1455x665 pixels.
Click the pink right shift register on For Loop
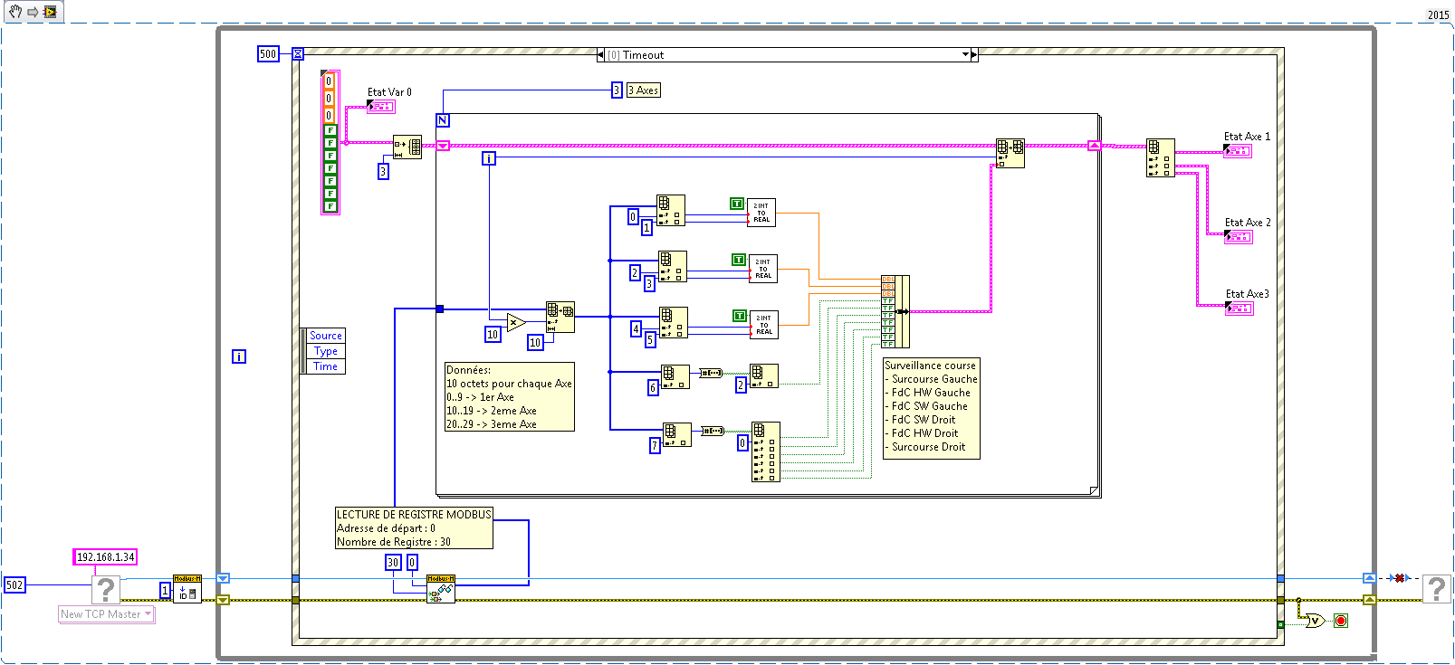click(1095, 146)
